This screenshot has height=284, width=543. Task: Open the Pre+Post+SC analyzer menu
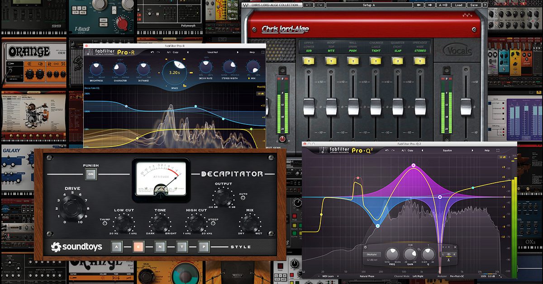coord(457,276)
